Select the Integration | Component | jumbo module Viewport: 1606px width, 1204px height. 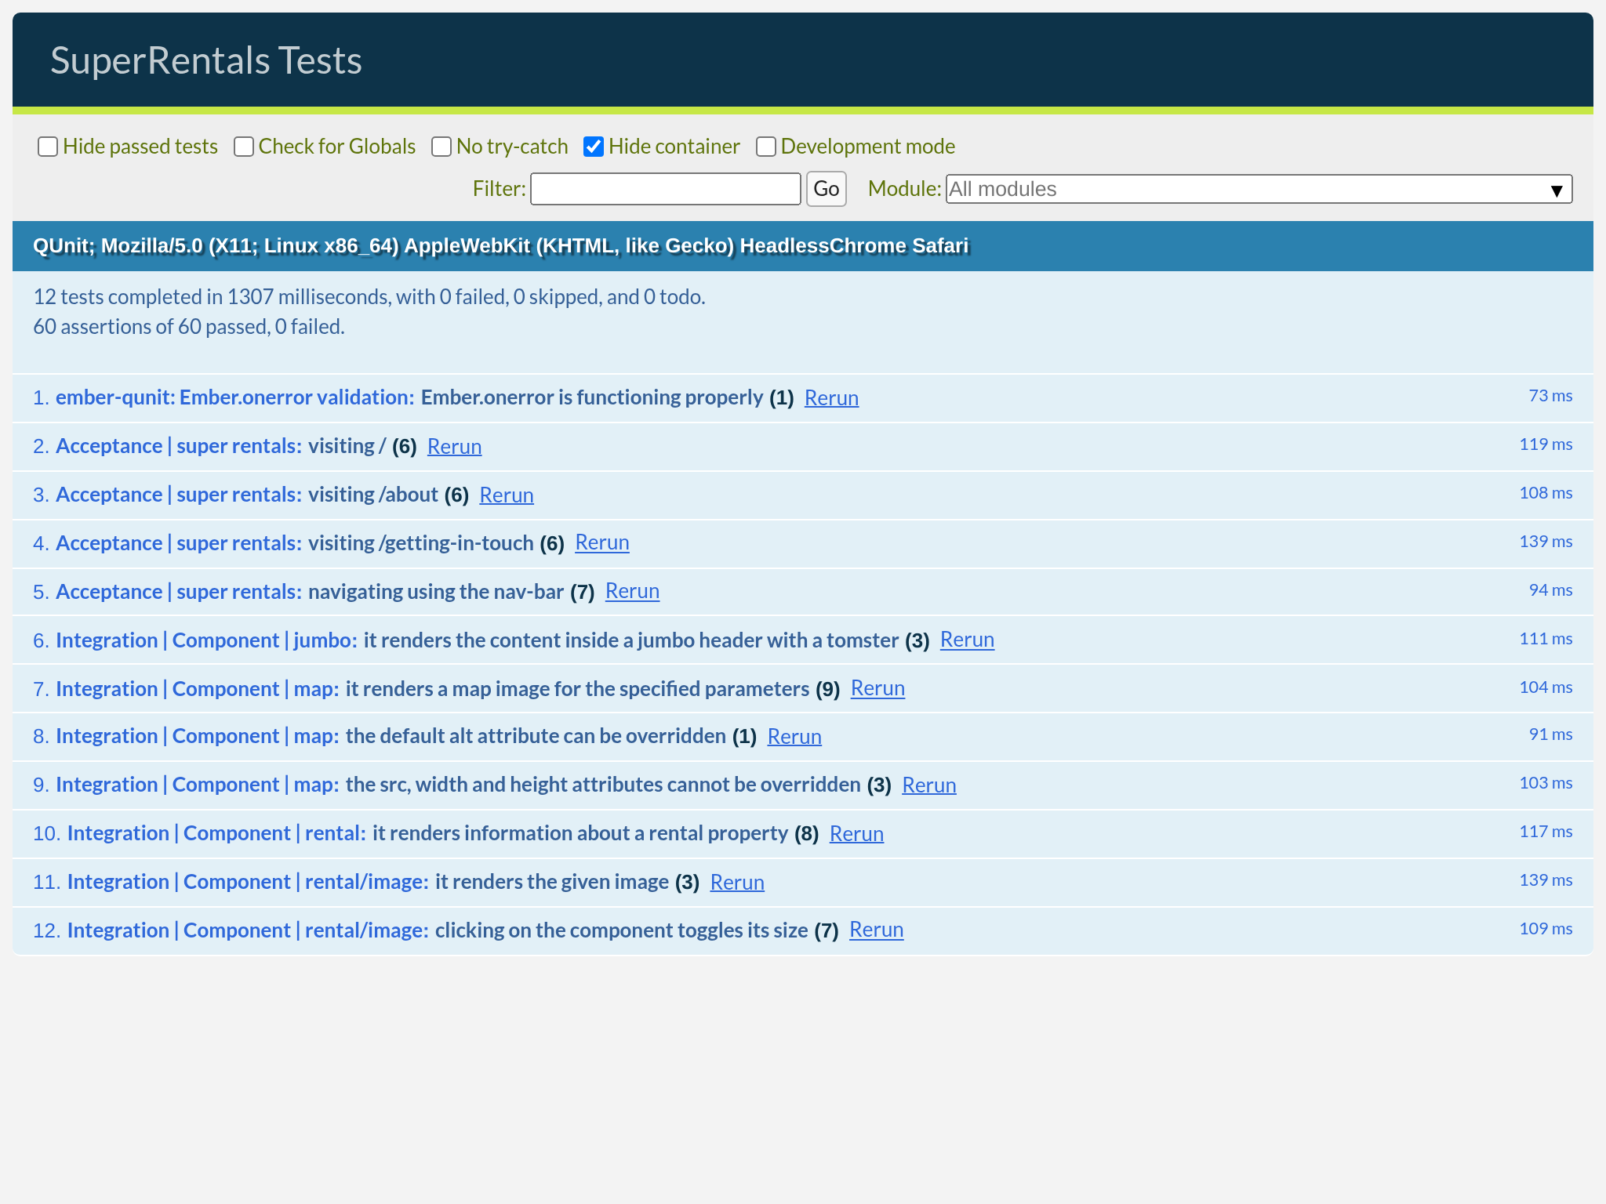pyautogui.click(x=206, y=640)
